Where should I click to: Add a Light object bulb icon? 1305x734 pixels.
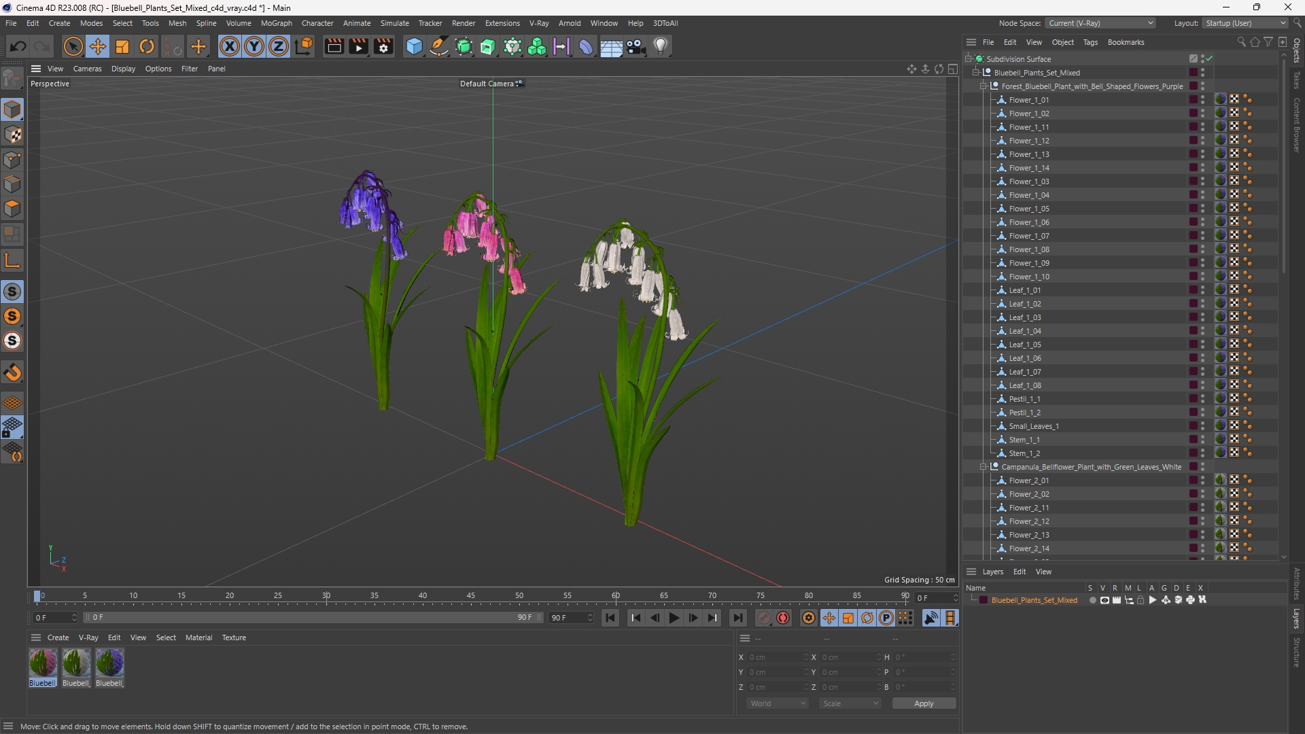[661, 46]
